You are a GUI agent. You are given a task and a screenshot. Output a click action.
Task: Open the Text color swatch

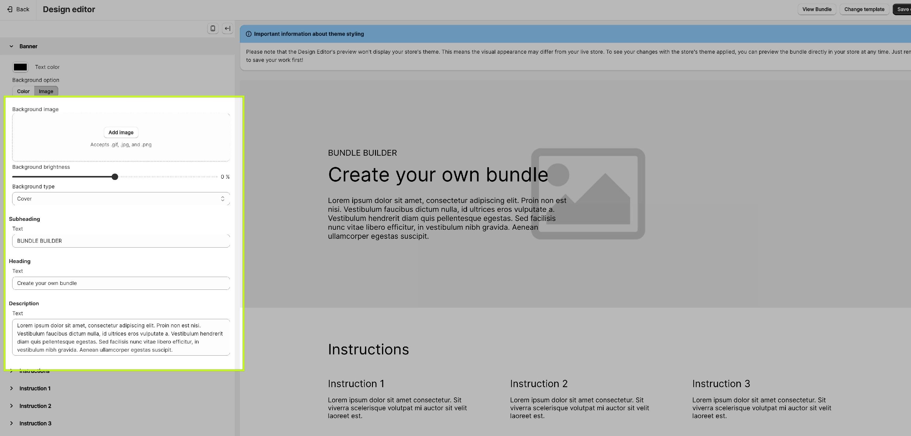click(x=20, y=67)
